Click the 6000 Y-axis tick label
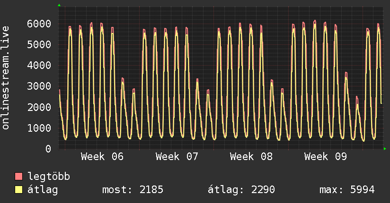 coord(38,24)
